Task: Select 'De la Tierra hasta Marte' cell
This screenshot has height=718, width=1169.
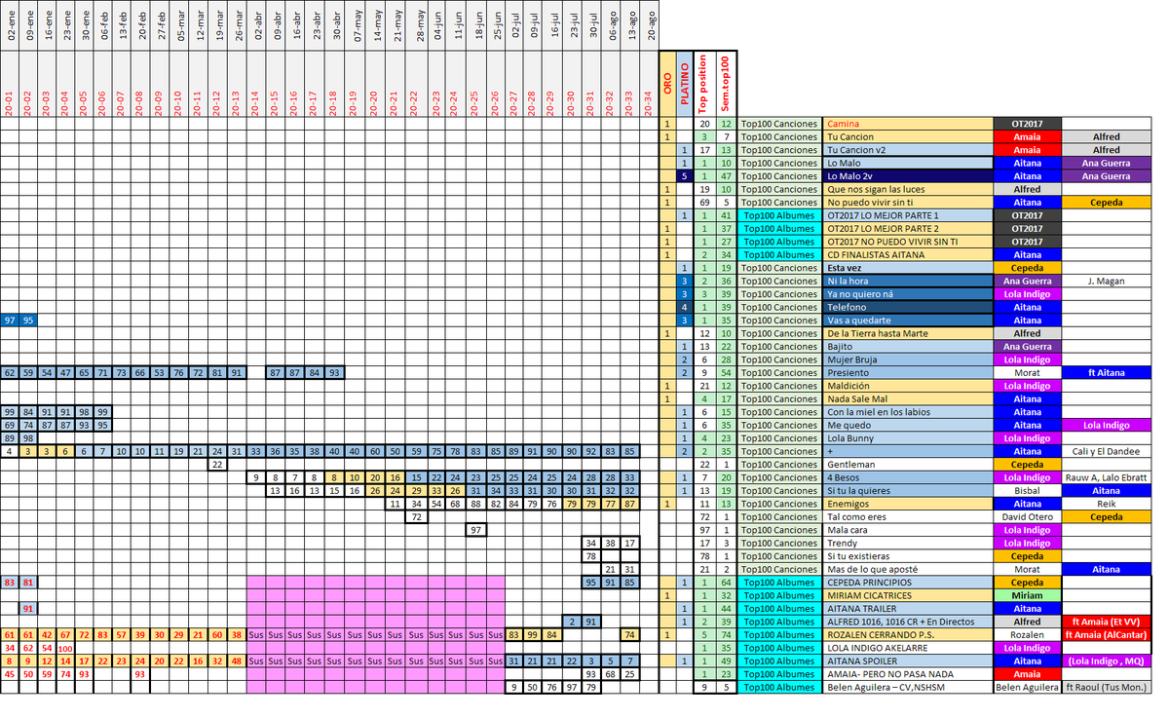Action: click(x=907, y=333)
